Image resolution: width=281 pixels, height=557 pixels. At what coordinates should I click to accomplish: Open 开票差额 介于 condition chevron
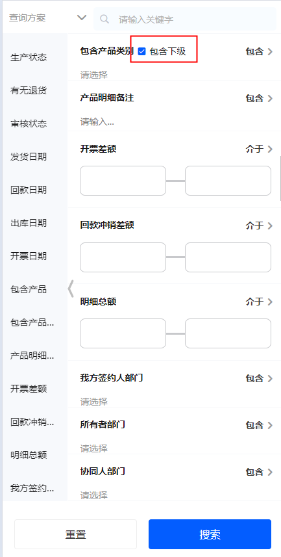pos(270,149)
